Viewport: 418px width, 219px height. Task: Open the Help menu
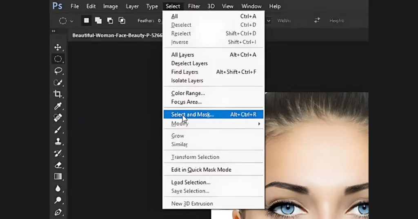[275, 6]
